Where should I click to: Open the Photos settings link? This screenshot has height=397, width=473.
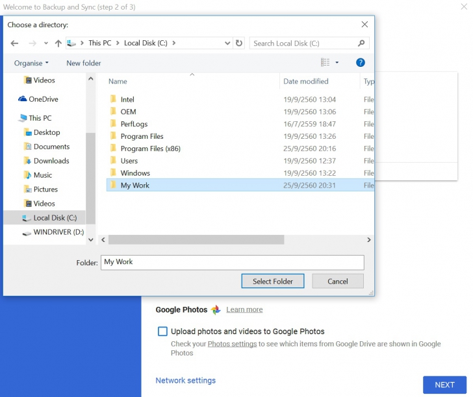pos(232,344)
